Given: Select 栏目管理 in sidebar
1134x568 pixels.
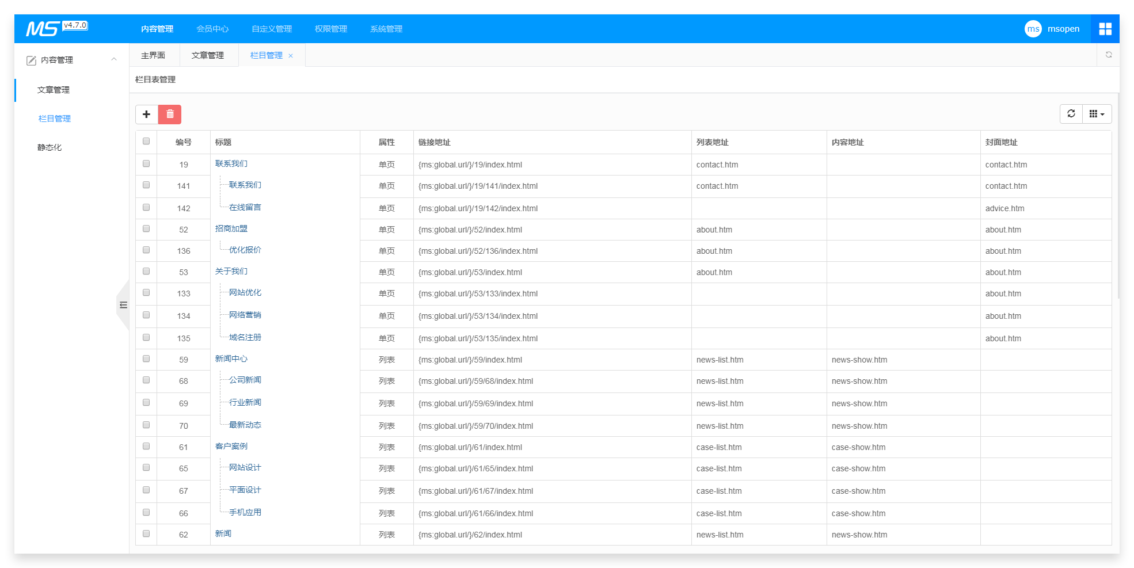Looking at the screenshot, I should pyautogui.click(x=55, y=119).
